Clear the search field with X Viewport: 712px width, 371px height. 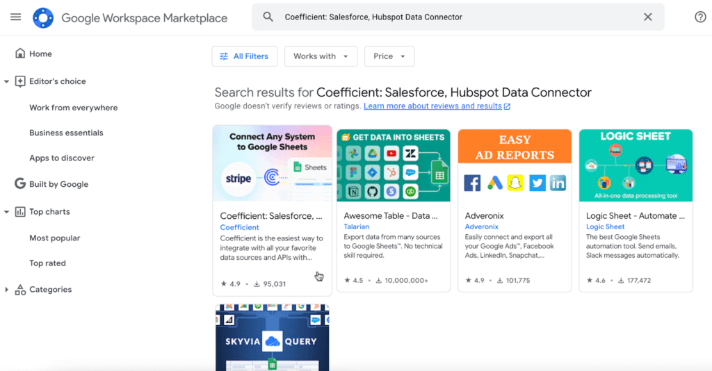coord(647,17)
